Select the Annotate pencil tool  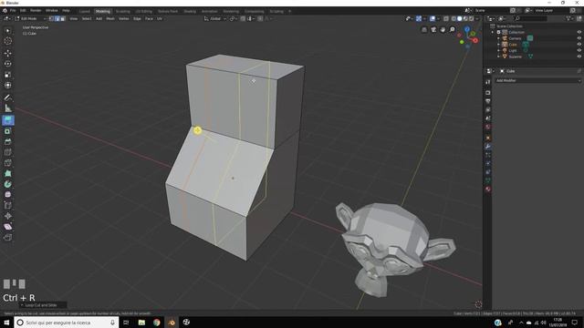point(8,97)
